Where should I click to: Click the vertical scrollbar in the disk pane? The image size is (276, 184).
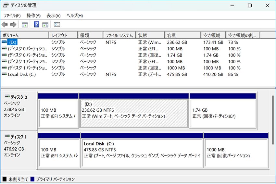272,117
